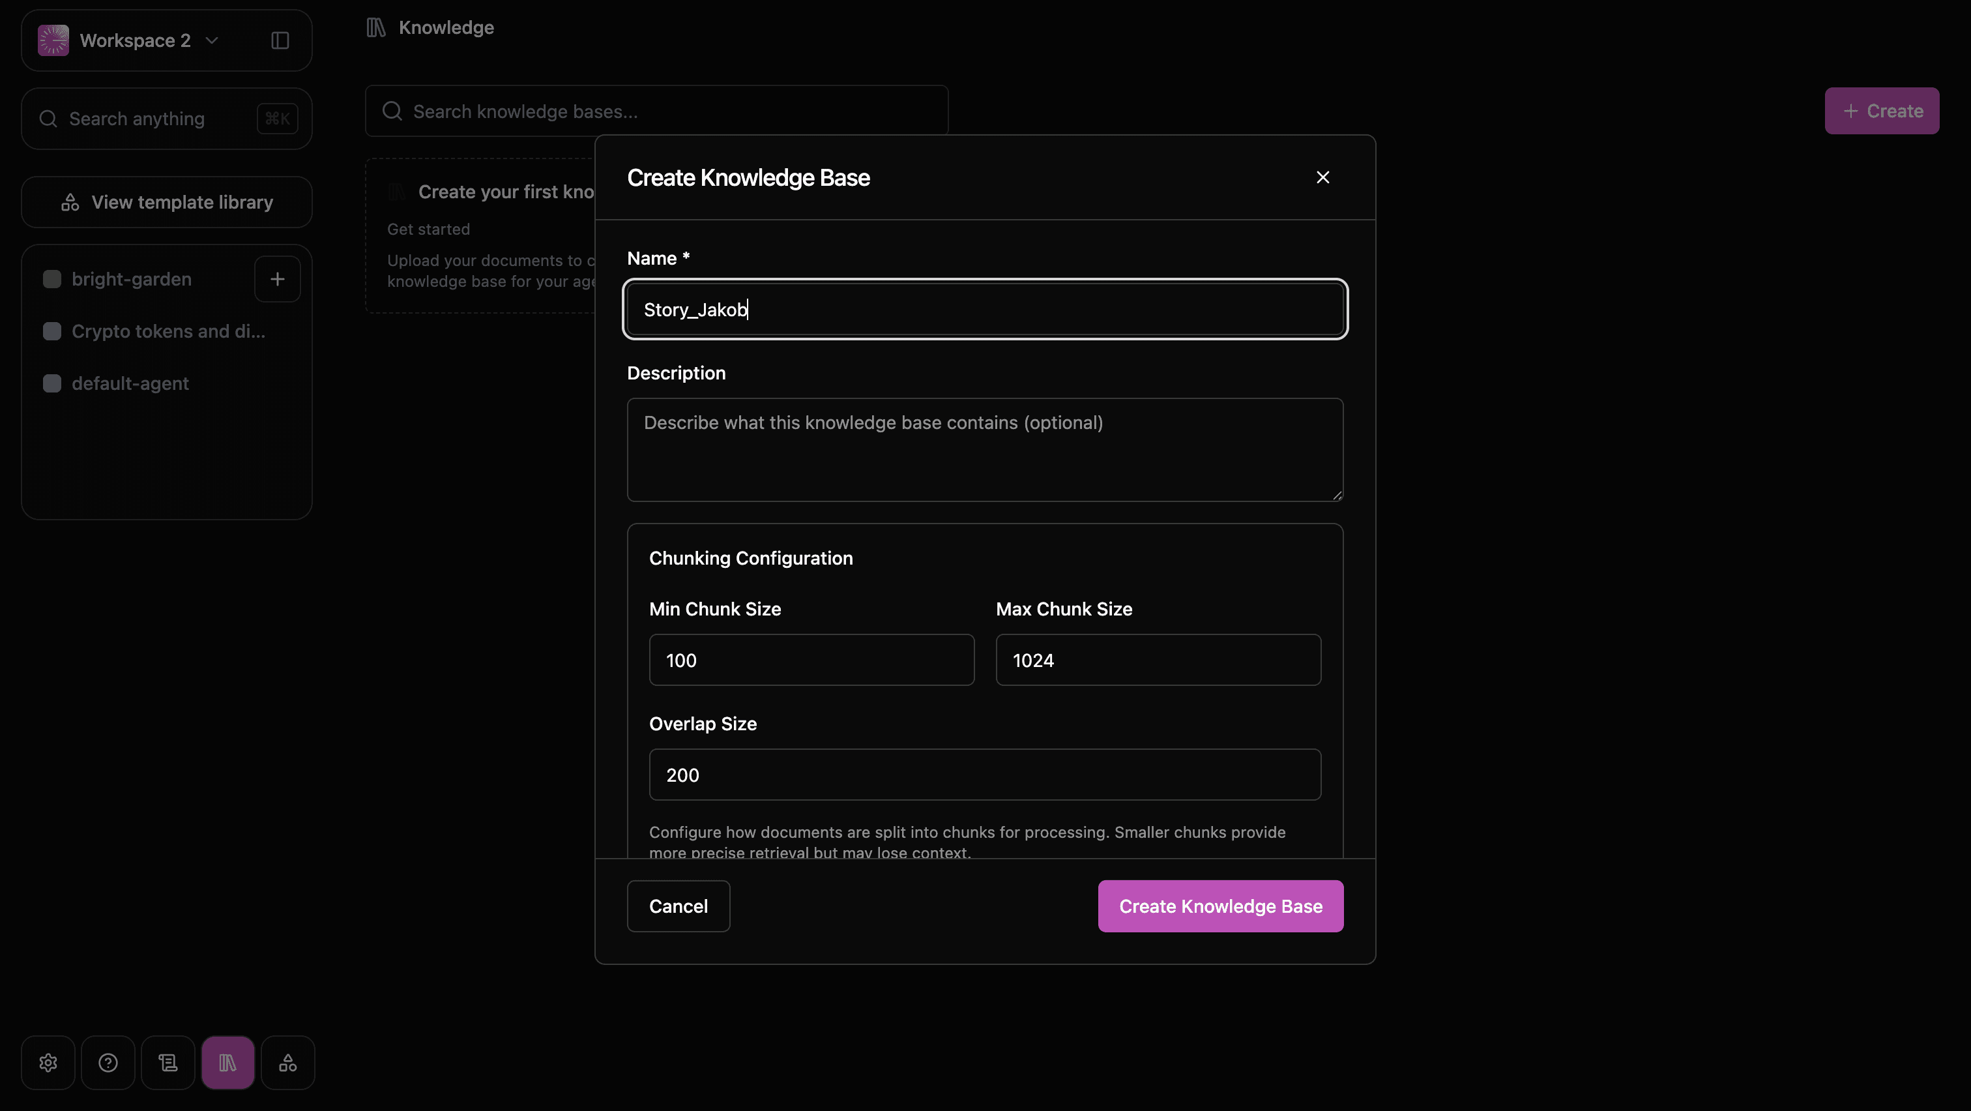Image resolution: width=1971 pixels, height=1111 pixels.
Task: Open the workflows shapes icon in bottom bar
Action: [x=287, y=1062]
